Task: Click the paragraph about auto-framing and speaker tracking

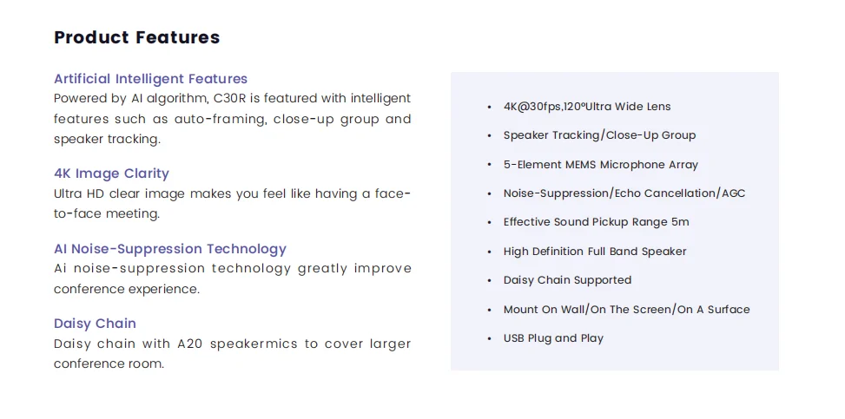Action: [232, 119]
